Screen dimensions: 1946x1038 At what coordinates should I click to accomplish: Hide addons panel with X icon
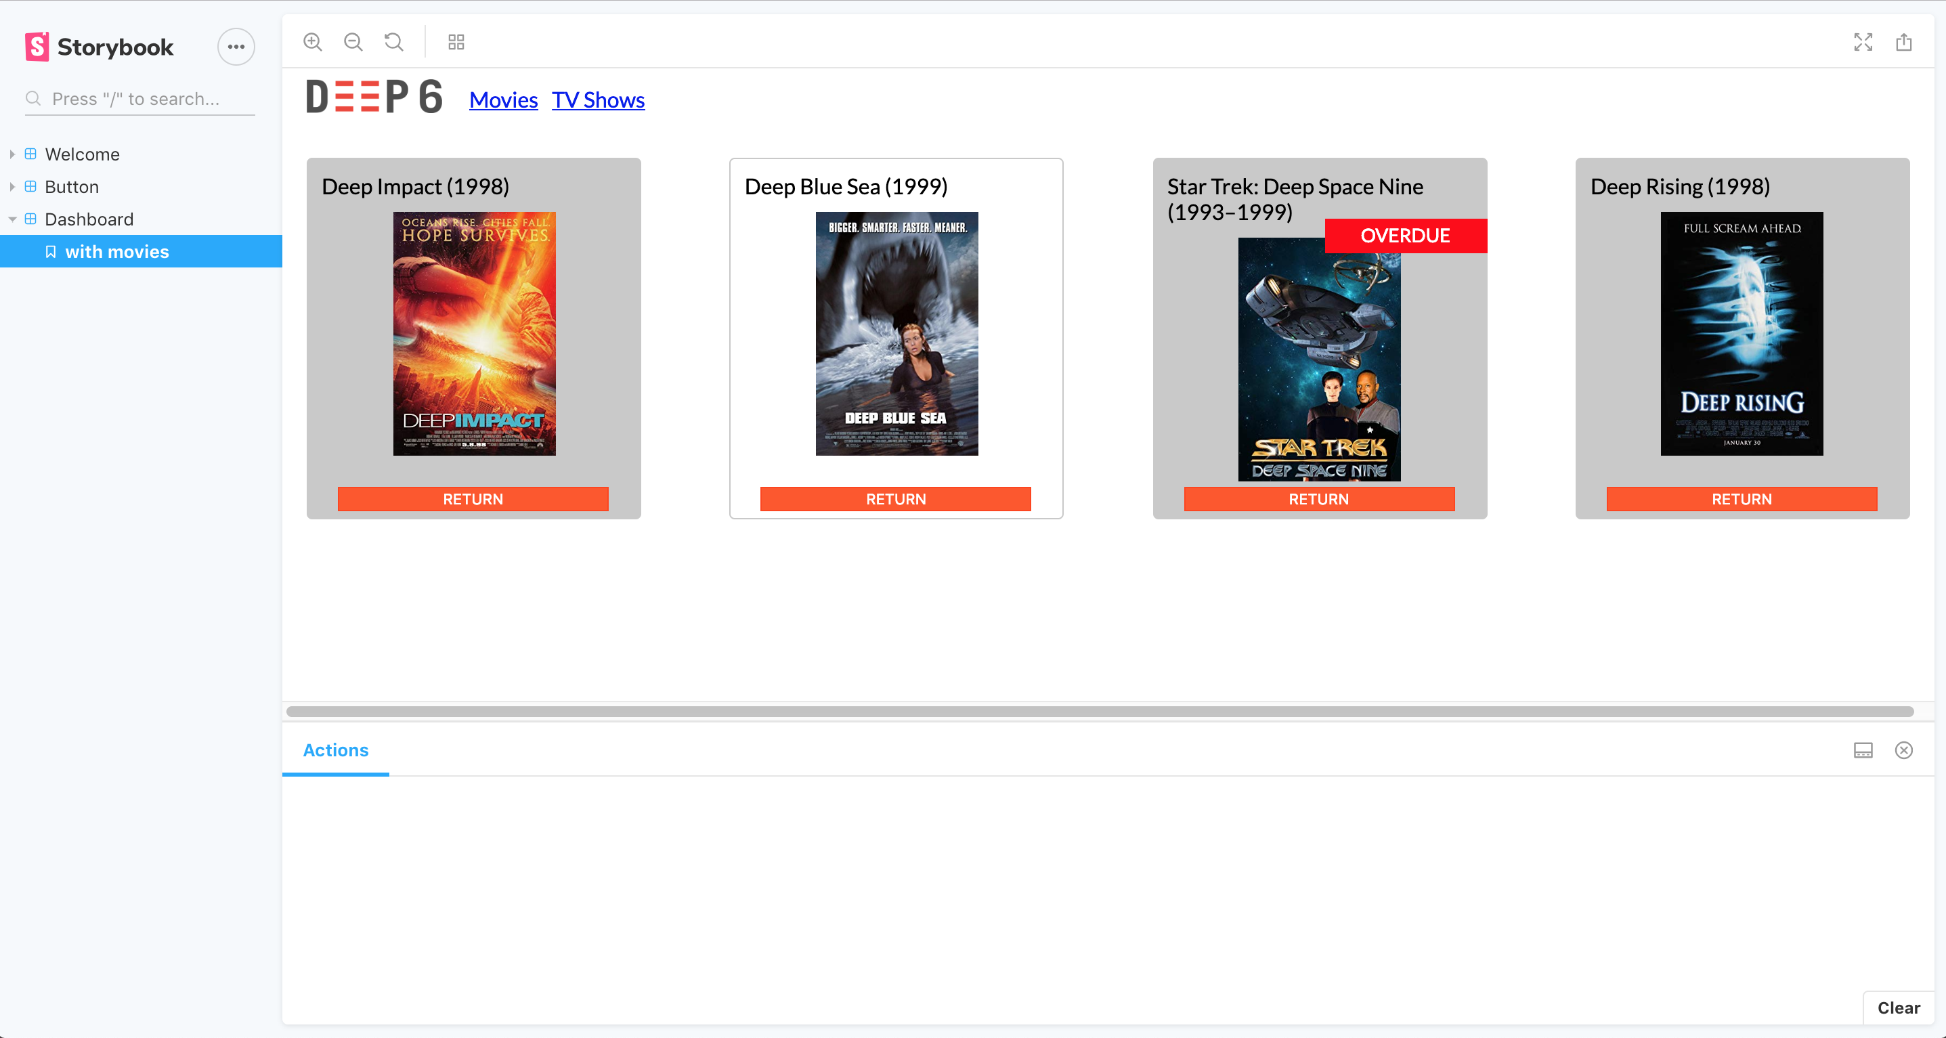[1904, 750]
